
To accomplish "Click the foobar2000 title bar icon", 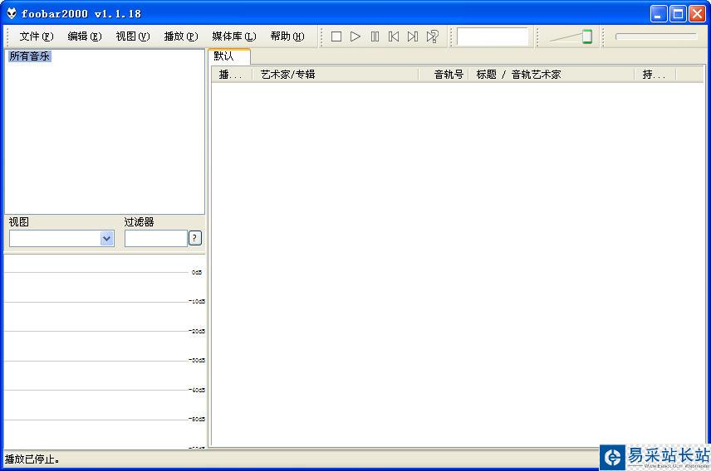I will click(x=12, y=13).
